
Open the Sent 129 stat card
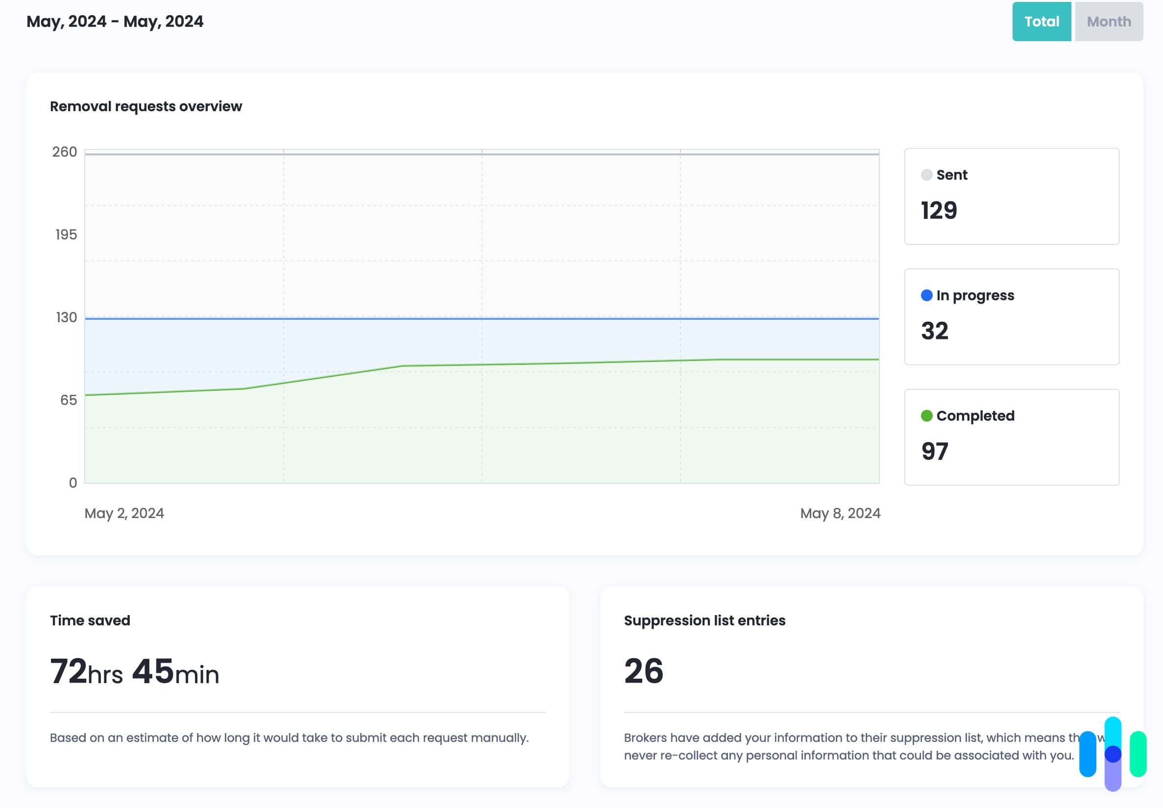[x=1011, y=196]
